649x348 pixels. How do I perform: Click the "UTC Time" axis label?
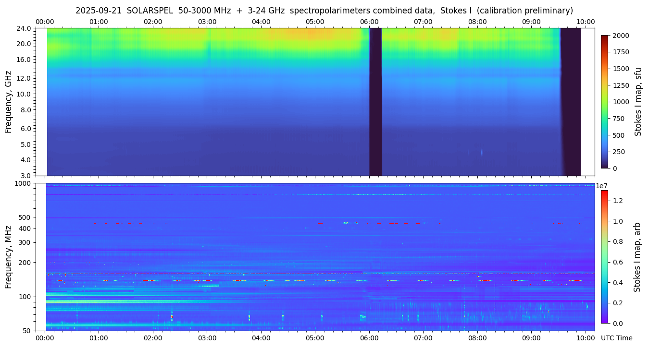point(616,338)
